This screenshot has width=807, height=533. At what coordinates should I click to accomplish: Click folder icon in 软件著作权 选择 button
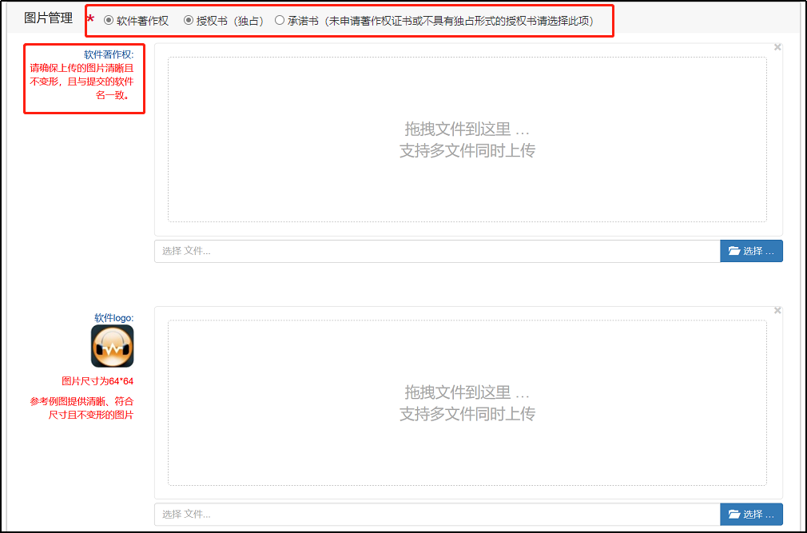point(734,251)
